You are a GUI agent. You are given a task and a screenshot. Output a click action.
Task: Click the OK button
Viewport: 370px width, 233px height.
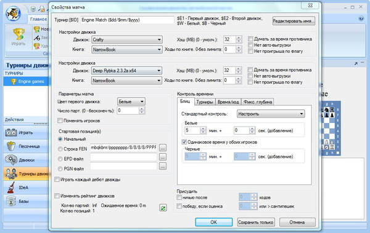click(x=214, y=222)
